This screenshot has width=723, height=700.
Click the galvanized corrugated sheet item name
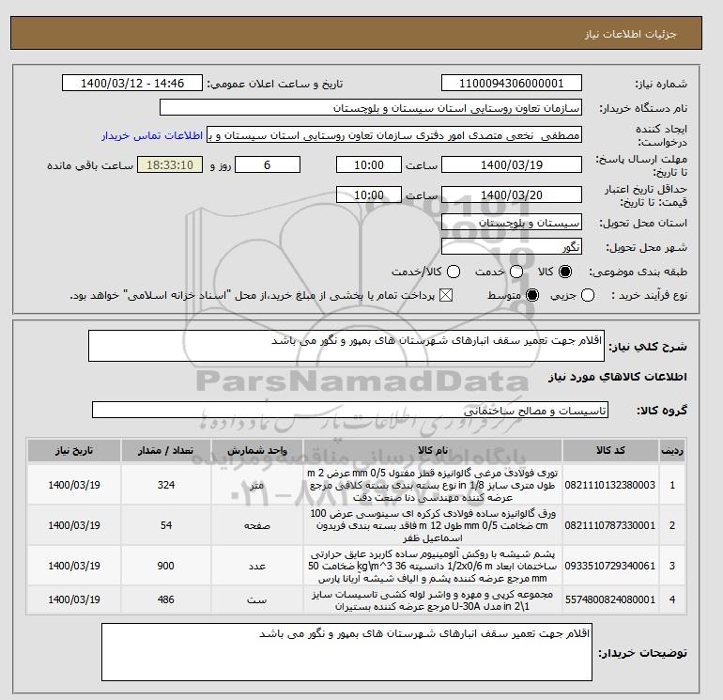point(433,525)
